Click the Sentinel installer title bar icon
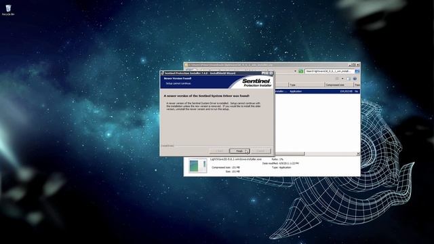The image size is (434, 244). (162, 73)
